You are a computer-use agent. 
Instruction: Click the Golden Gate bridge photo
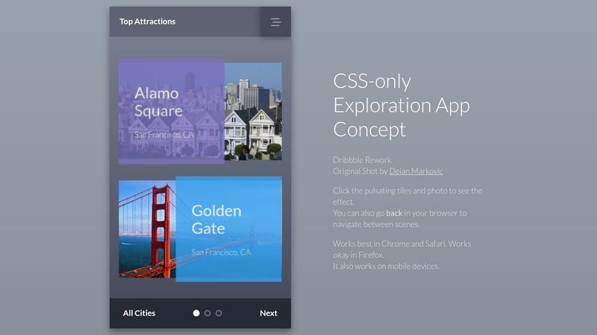coord(147,229)
